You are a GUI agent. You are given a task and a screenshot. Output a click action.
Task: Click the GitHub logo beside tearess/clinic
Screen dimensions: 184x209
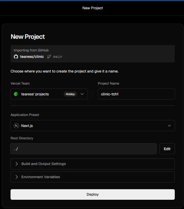(16, 57)
